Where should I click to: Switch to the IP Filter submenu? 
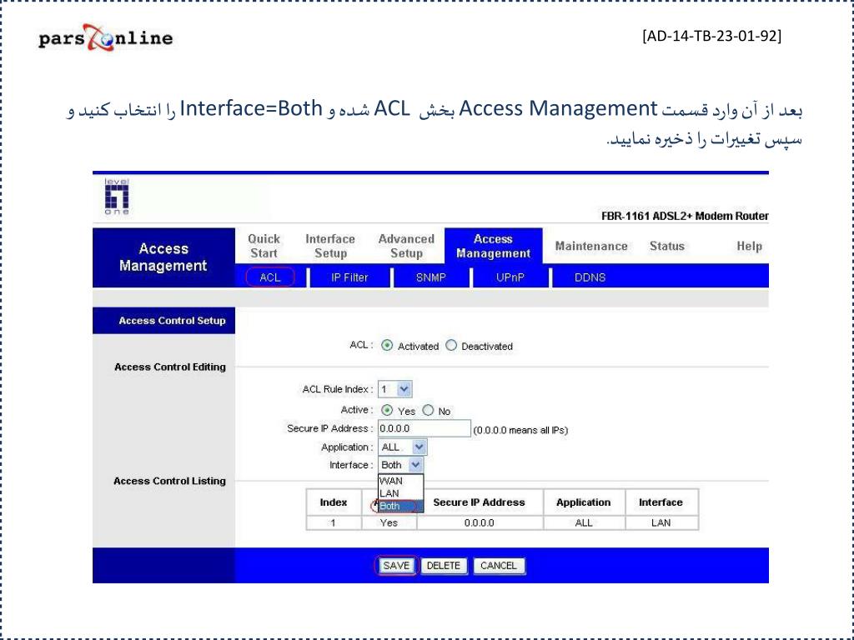[349, 277]
